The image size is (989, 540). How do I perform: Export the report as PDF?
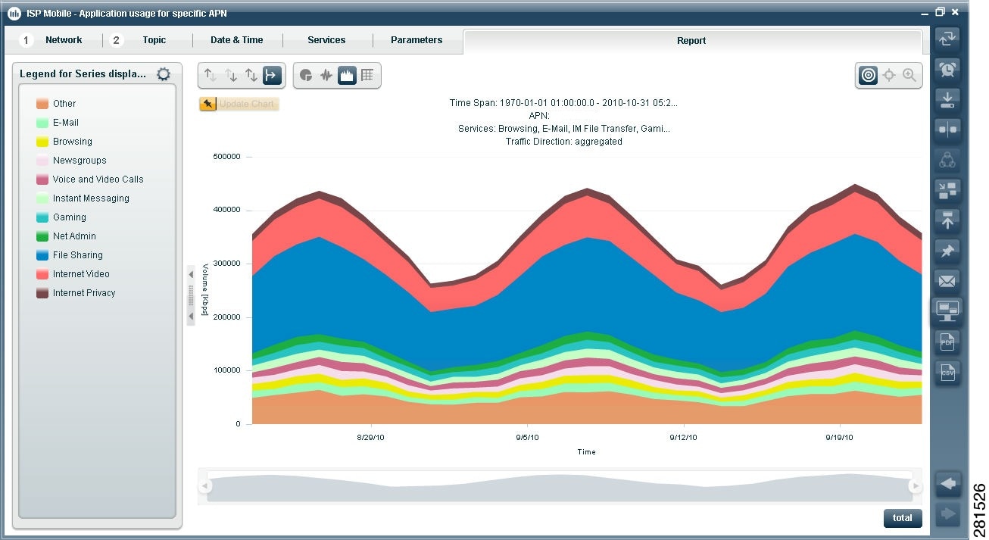click(x=947, y=342)
